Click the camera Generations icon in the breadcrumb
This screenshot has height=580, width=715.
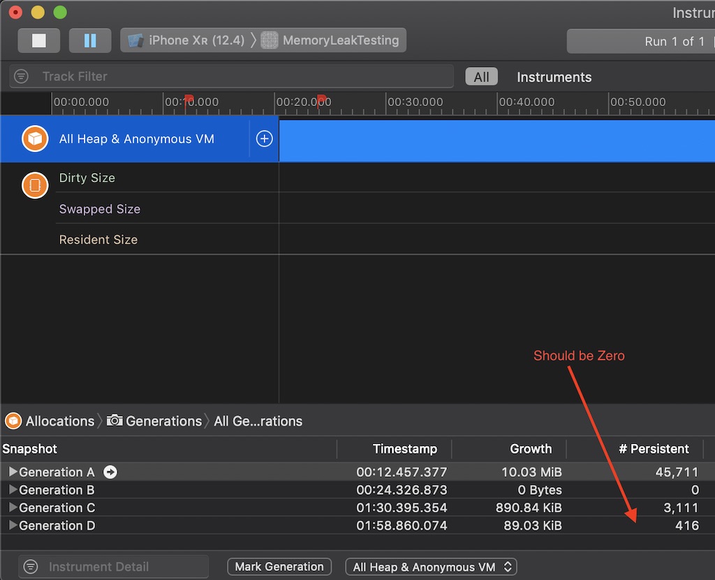[x=115, y=421]
